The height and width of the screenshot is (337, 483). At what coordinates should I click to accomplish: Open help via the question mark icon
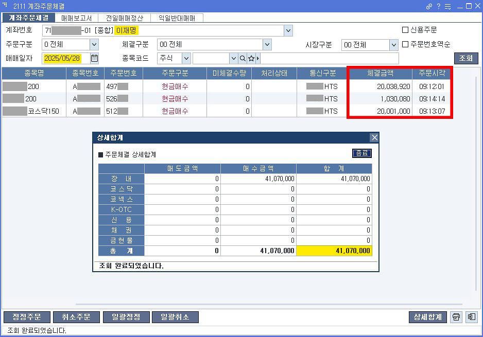pyautogui.click(x=438, y=5)
